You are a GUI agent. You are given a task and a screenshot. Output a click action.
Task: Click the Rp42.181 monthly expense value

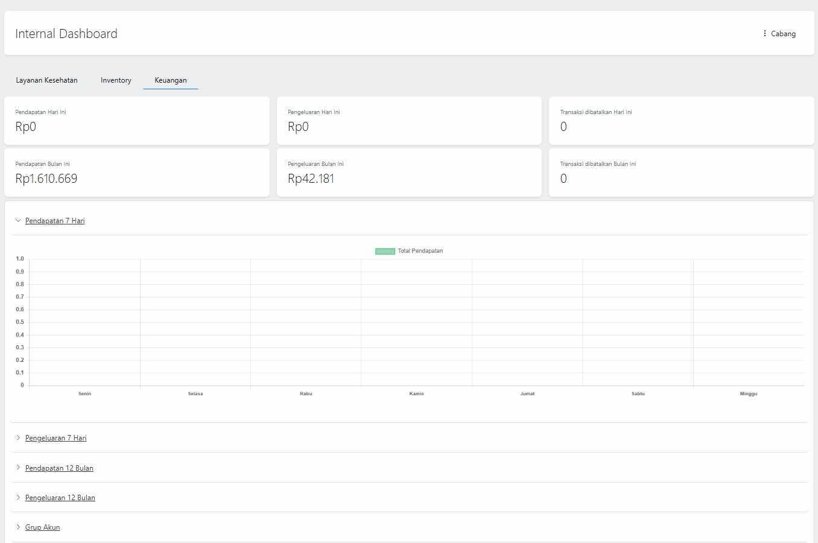[x=311, y=179]
